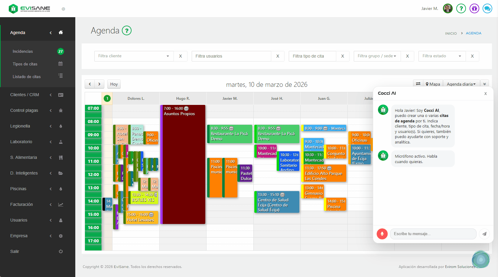This screenshot has width=498, height=277.
Task: Expand the Control plagas sidebar section
Action: tap(24, 110)
